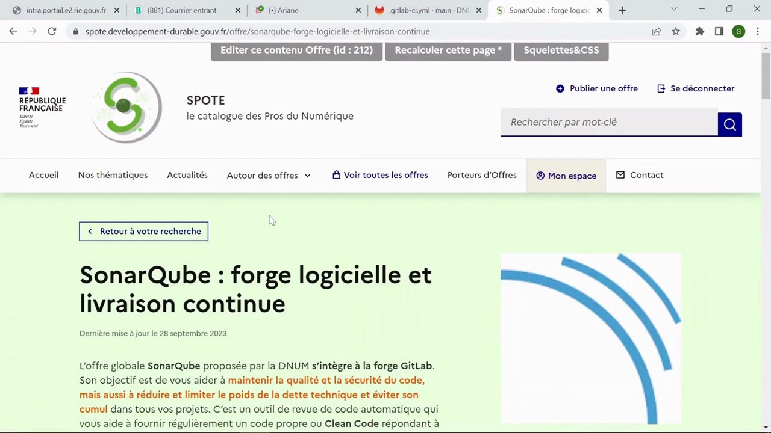Toggle the browser side panel icon

(719, 31)
